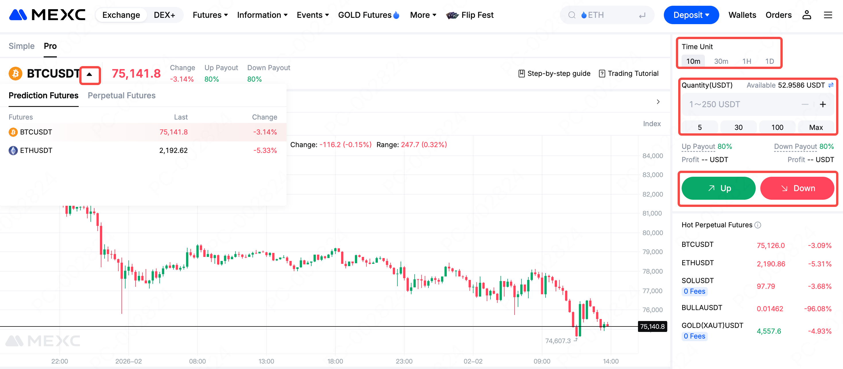Click the search magnifier icon
843x369 pixels.
572,15
